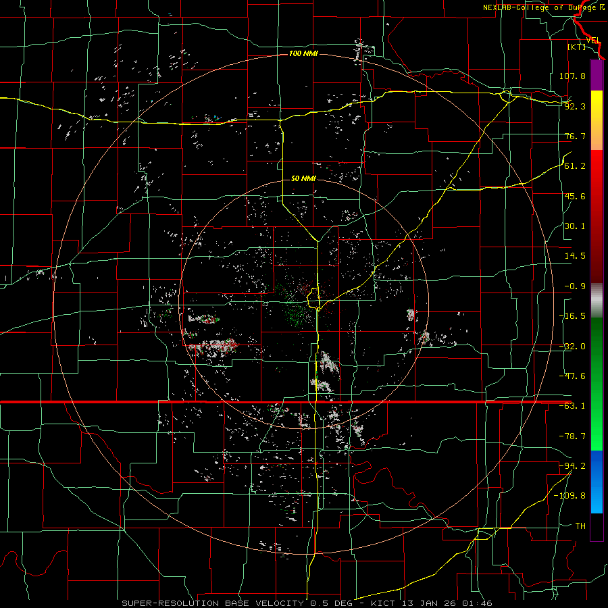The width and height of the screenshot is (608, 608).
Task: Select the 92.3 value on the velocity scale
Action: coord(575,106)
